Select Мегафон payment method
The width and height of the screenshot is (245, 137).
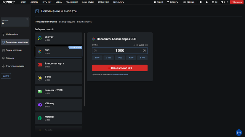[x=58, y=118]
